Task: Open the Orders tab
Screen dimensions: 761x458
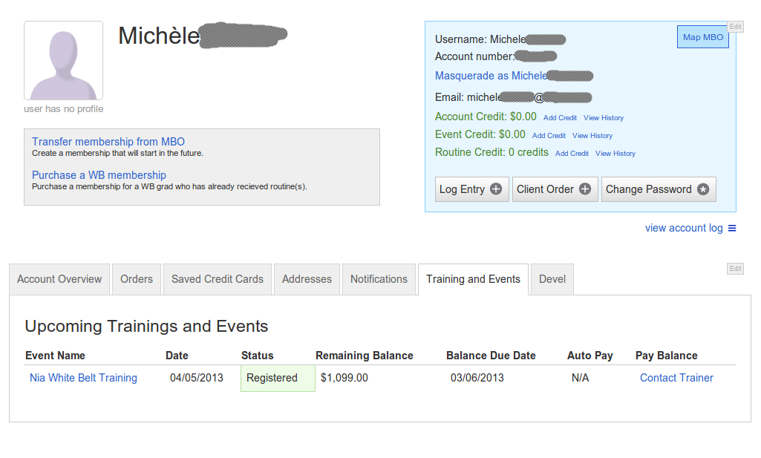Action: click(137, 279)
